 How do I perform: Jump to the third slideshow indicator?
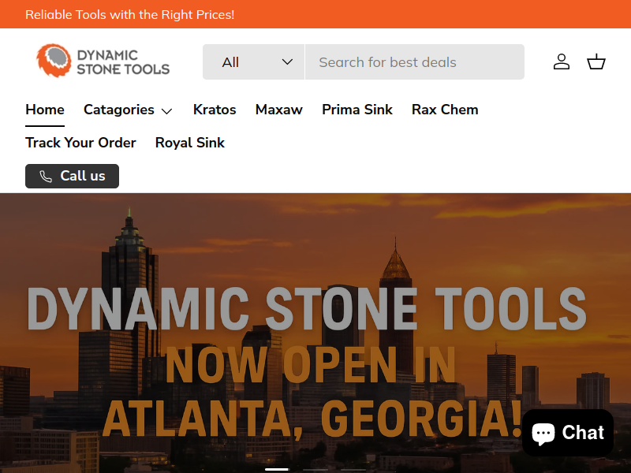(353, 469)
